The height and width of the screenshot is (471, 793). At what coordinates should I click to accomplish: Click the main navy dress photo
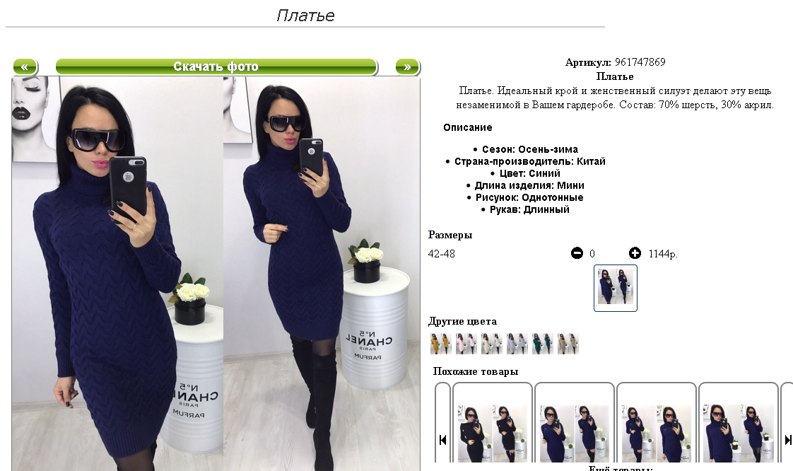pos(216,274)
